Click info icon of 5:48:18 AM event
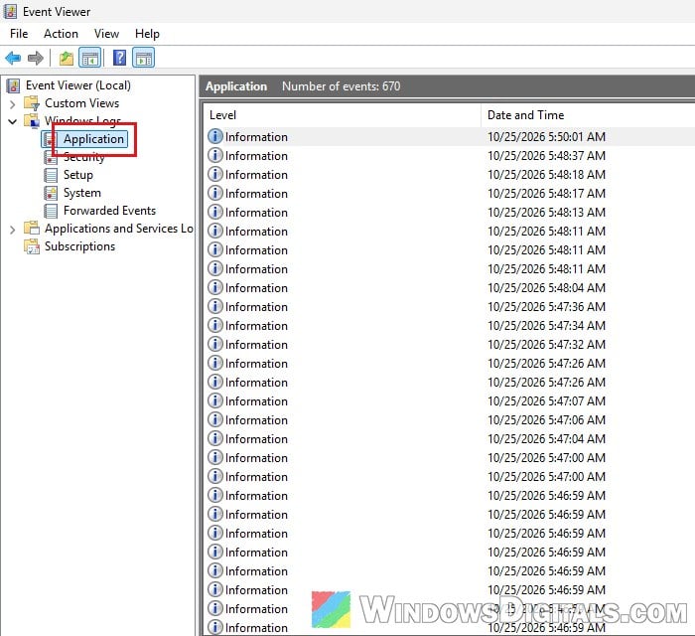Viewport: 695px width, 636px height. [x=215, y=174]
